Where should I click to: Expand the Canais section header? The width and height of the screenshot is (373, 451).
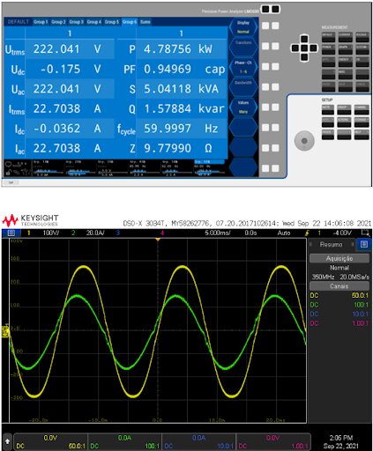339,286
